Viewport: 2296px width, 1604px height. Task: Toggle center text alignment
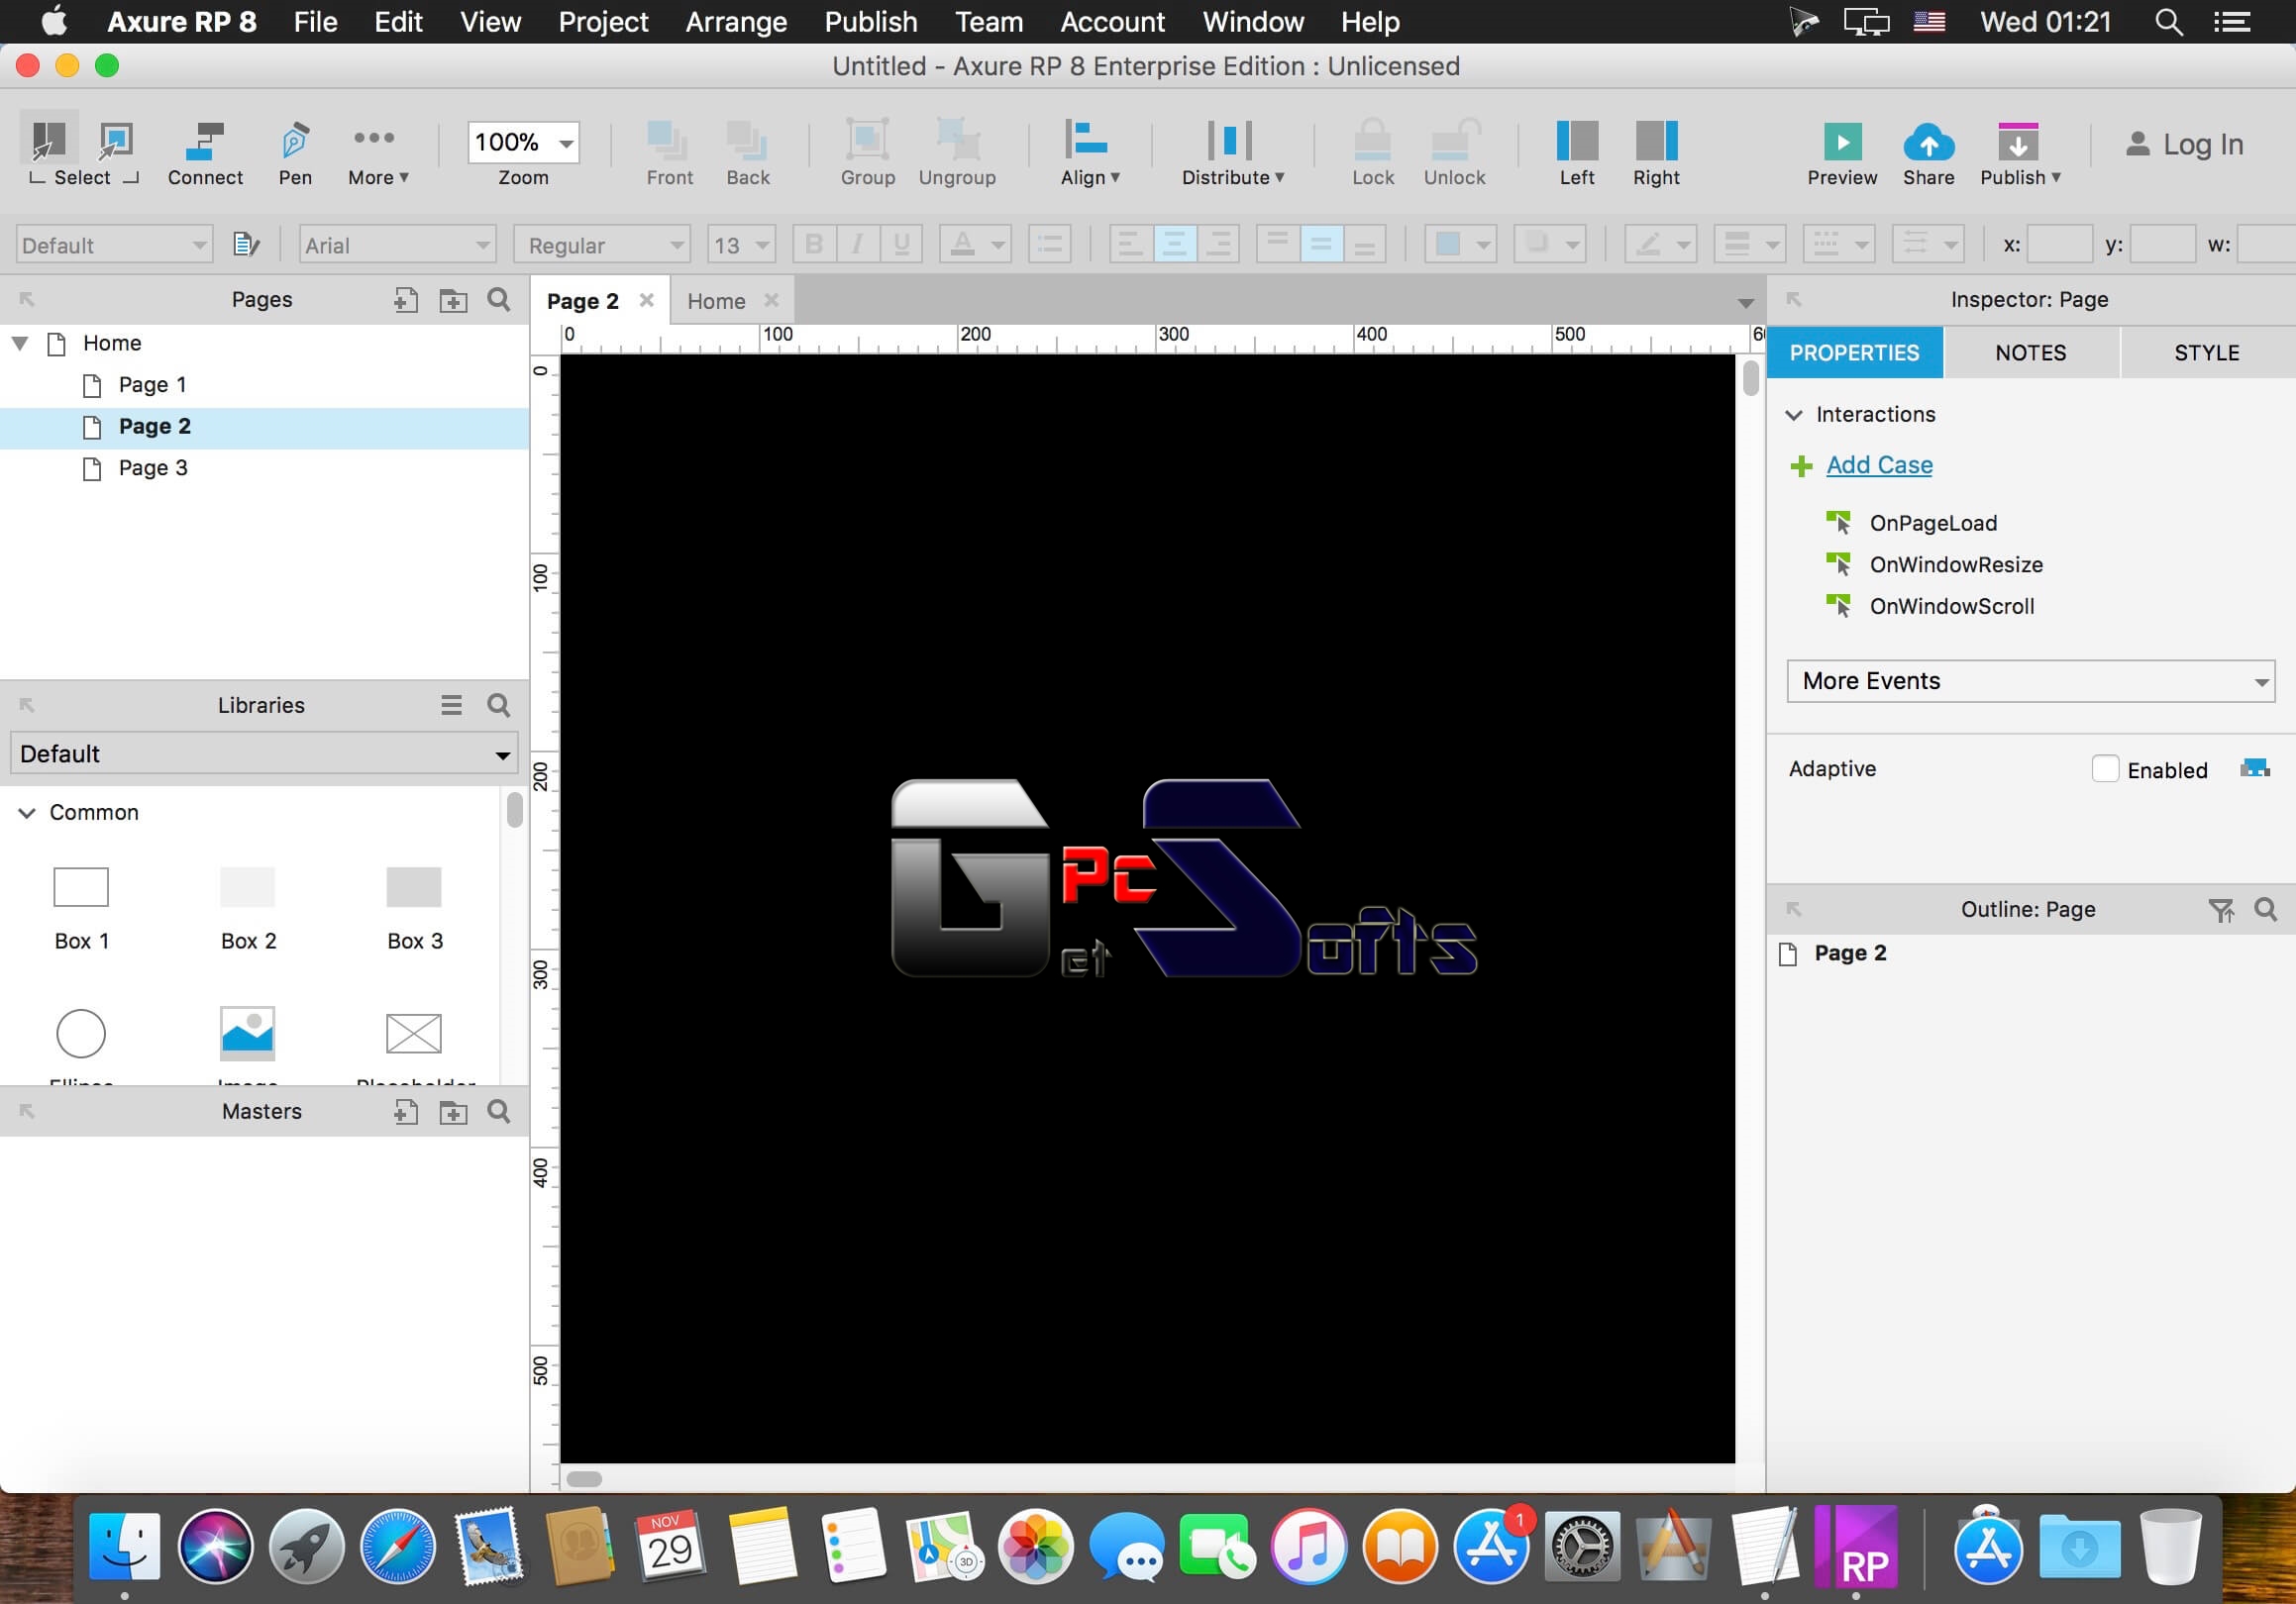tap(1174, 244)
